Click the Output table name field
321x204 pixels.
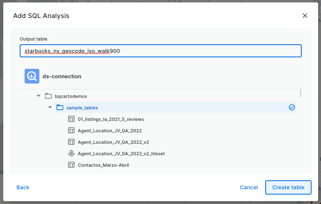point(160,51)
